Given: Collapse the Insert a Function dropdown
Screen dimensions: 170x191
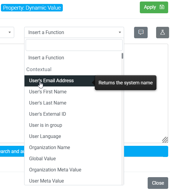Looking at the screenshot, I should coord(74,33).
